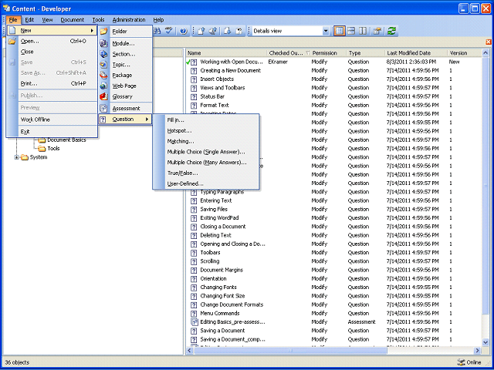494x370 pixels.
Task: Sort by the Type column header
Action: click(365, 53)
